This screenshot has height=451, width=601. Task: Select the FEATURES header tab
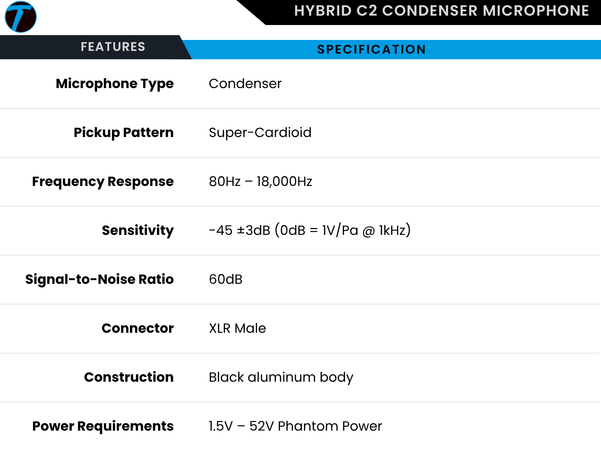[113, 47]
